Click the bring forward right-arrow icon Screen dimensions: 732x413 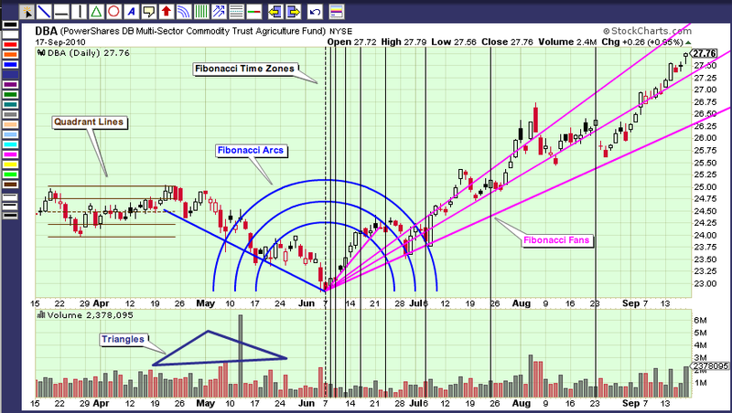tap(293, 12)
